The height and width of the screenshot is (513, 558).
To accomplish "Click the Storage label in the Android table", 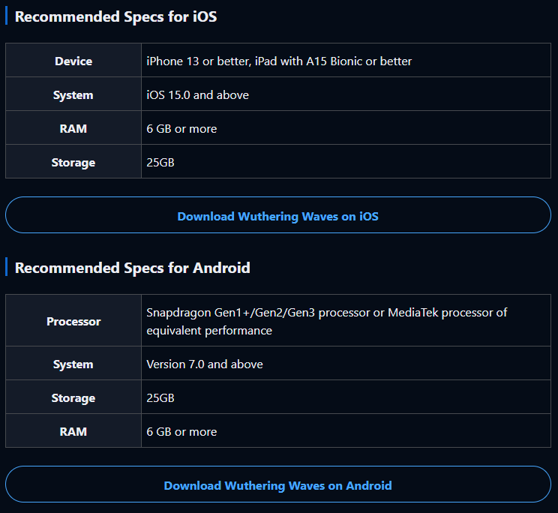I will [x=73, y=397].
